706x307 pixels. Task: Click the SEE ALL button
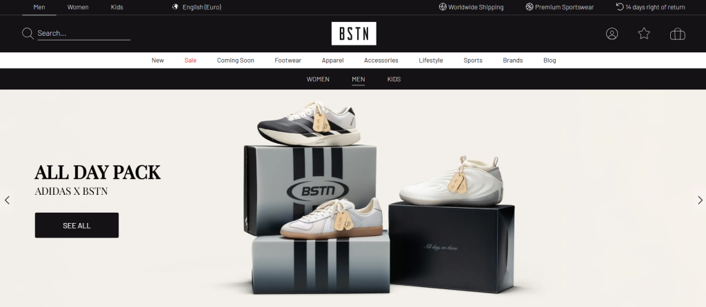pos(77,225)
